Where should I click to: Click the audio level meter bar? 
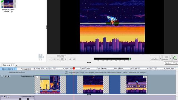tap(112, 59)
